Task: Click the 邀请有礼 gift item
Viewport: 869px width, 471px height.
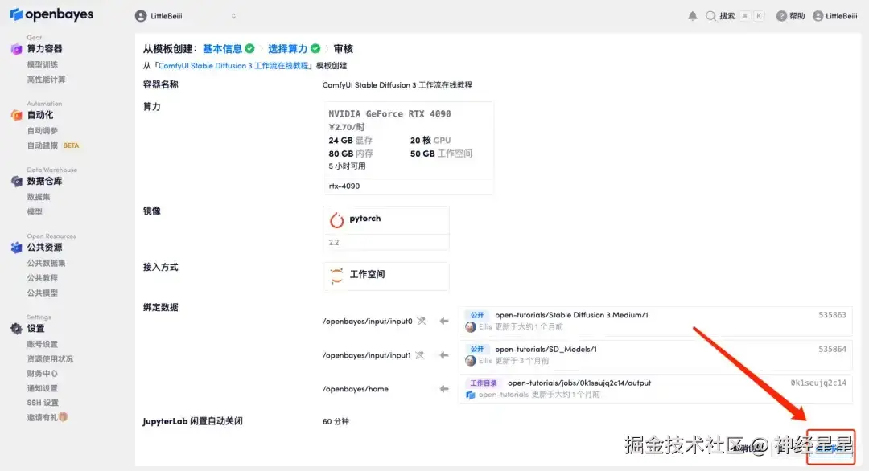Action: (47, 417)
